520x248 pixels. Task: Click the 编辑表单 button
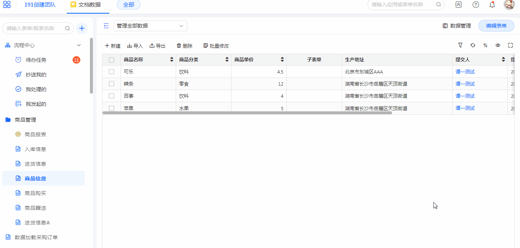pyautogui.click(x=496, y=26)
